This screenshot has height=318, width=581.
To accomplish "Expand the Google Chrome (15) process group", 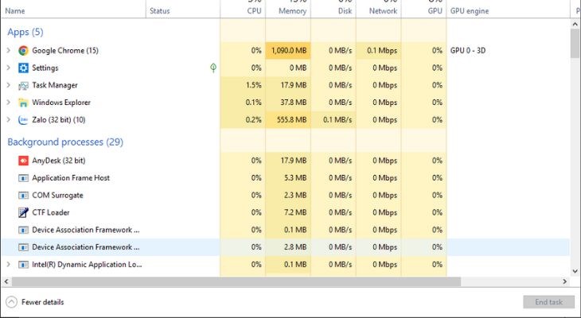I will 9,50.
